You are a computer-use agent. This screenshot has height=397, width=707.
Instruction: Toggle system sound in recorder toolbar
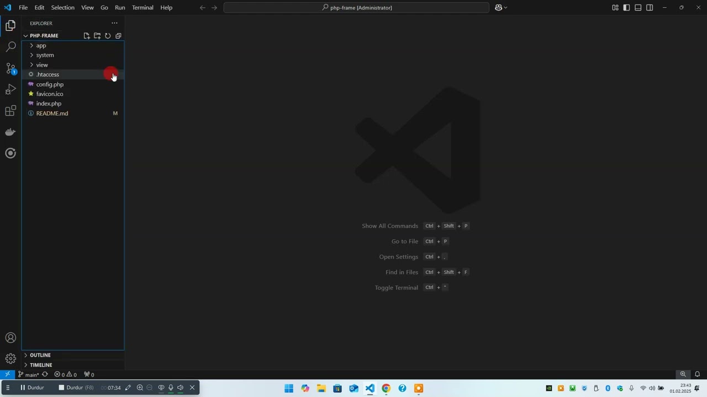pos(180,388)
